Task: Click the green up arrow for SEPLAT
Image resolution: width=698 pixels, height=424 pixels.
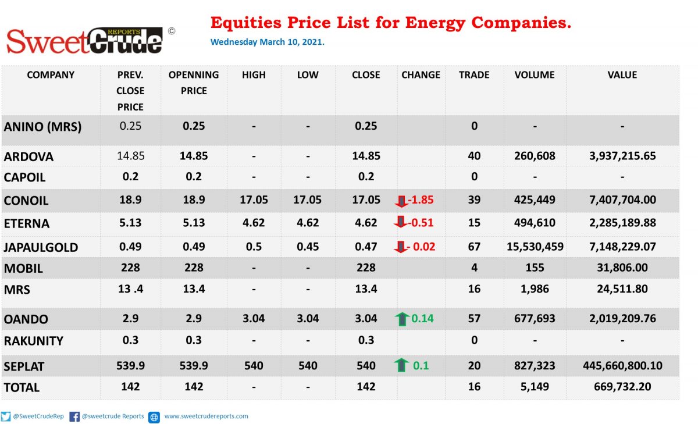Action: pyautogui.click(x=401, y=366)
